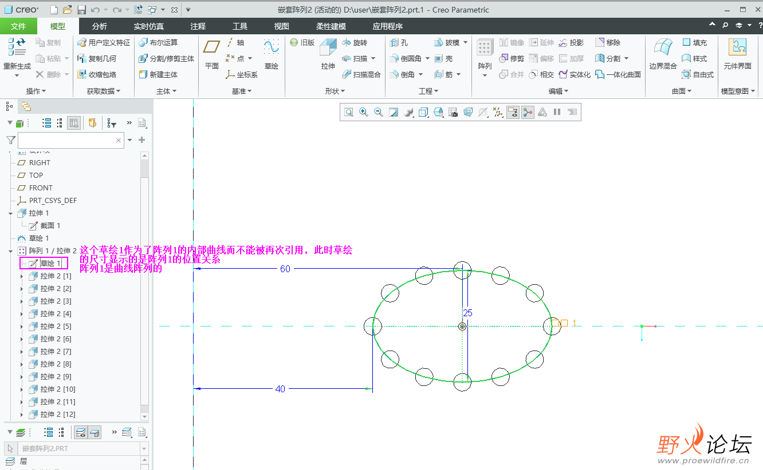Switch to the 视图 (View) tab

[282, 26]
